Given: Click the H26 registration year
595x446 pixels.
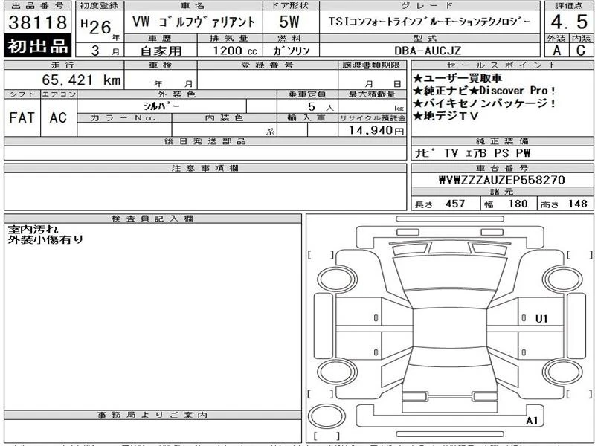Looking at the screenshot, I should [x=97, y=27].
